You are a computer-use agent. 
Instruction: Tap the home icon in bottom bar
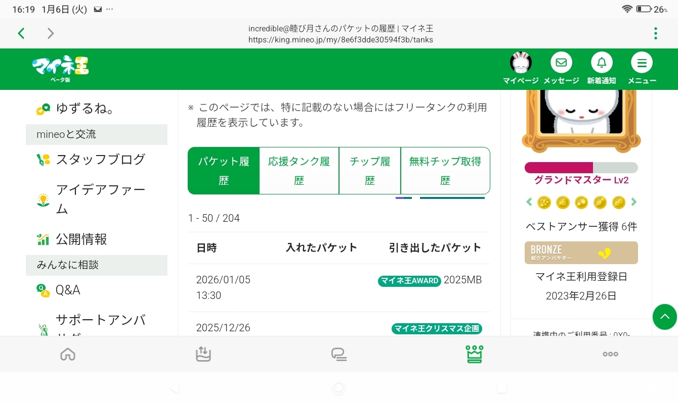tap(68, 354)
